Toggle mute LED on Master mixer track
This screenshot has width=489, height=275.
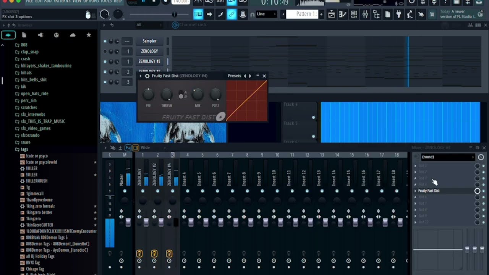click(x=125, y=191)
